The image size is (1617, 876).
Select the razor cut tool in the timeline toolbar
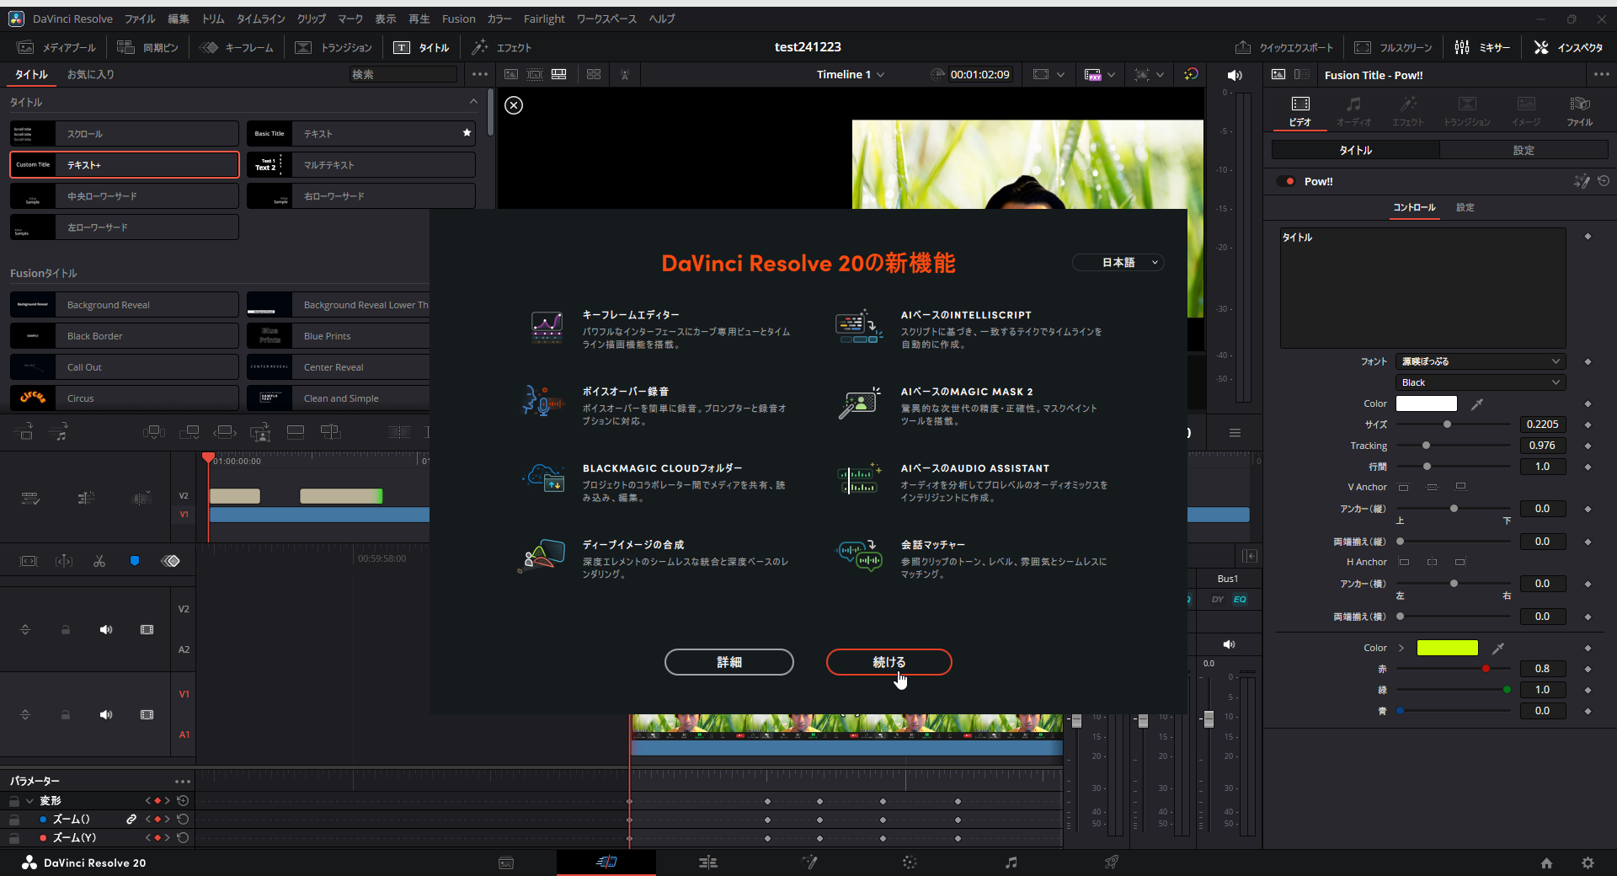pyautogui.click(x=99, y=561)
